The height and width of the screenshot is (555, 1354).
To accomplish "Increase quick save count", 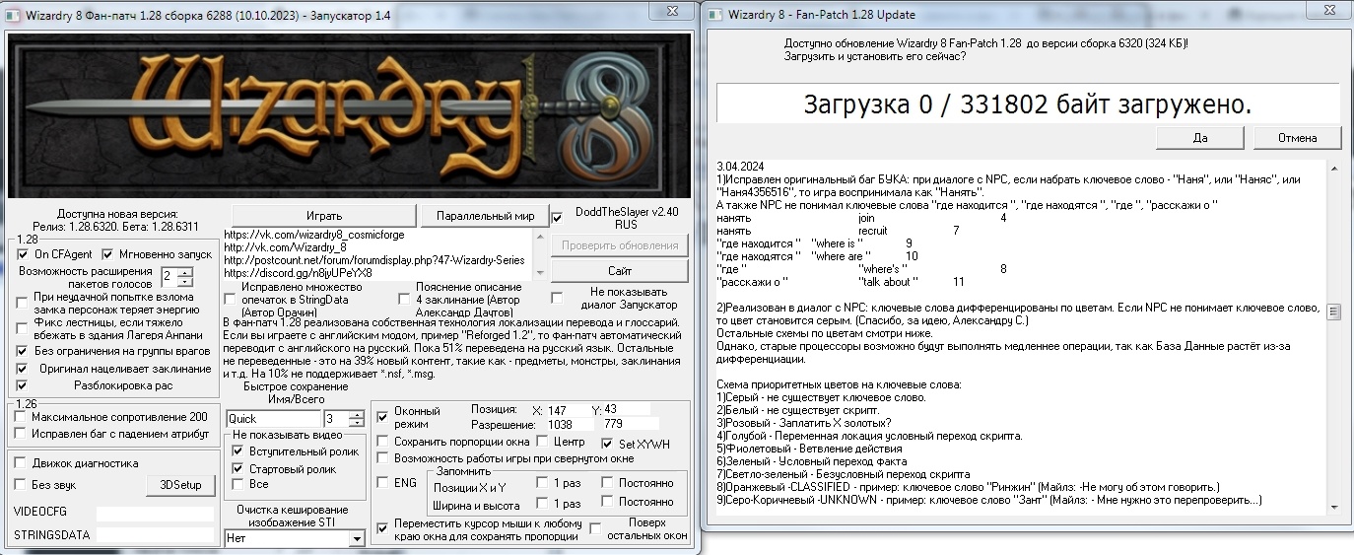I will (x=357, y=414).
